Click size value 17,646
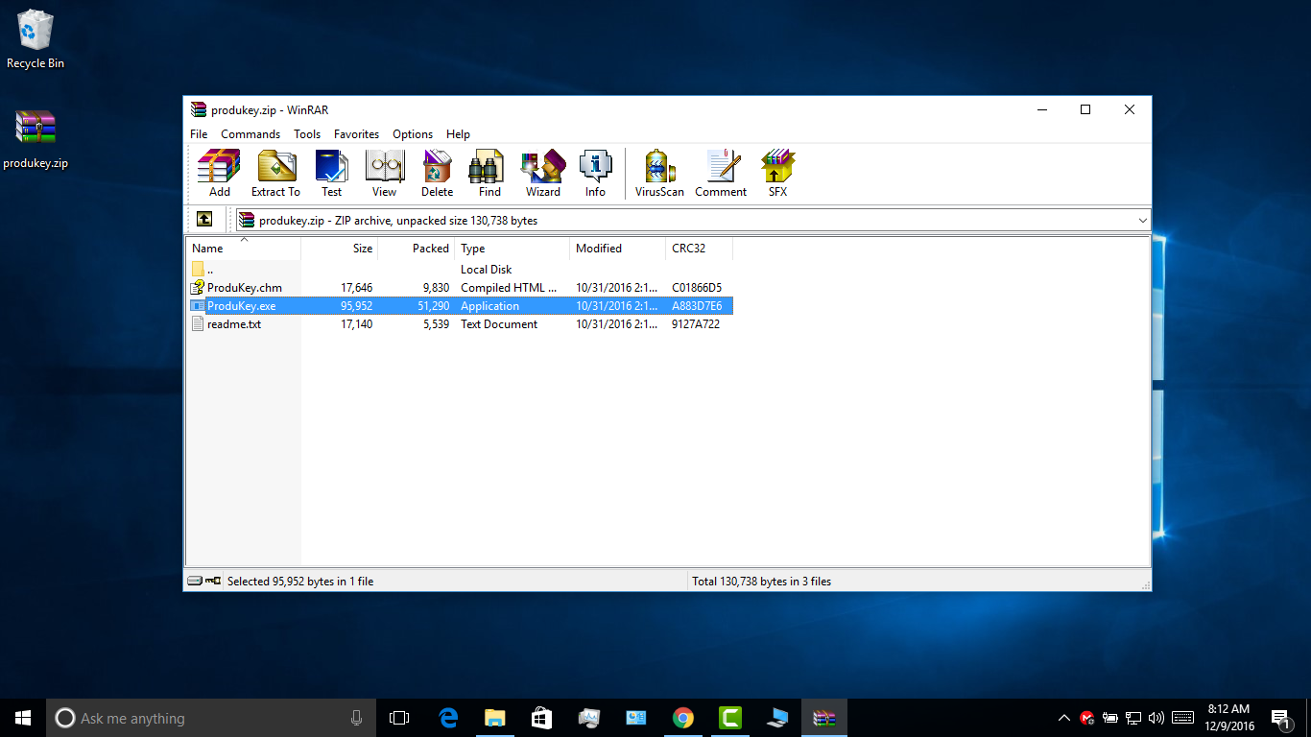Viewport: 1311px width, 737px height. (356, 288)
